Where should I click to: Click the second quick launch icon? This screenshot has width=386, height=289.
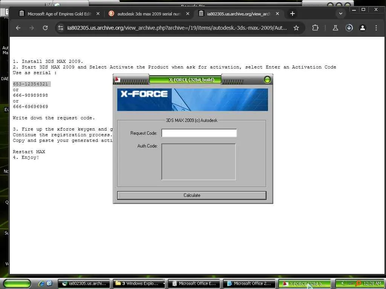[x=49, y=283]
